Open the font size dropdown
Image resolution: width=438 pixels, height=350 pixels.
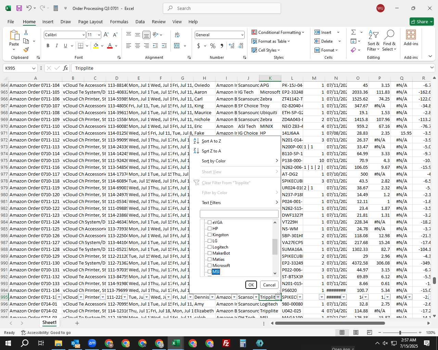[x=99, y=35]
